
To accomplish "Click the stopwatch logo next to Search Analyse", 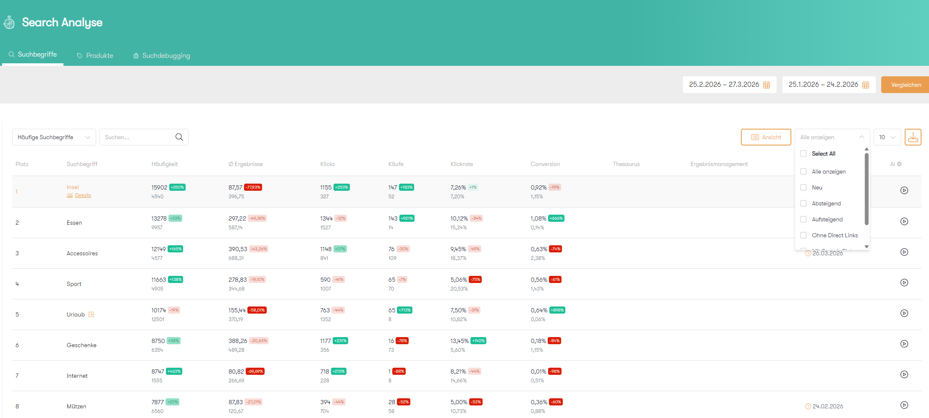I will pyautogui.click(x=9, y=22).
